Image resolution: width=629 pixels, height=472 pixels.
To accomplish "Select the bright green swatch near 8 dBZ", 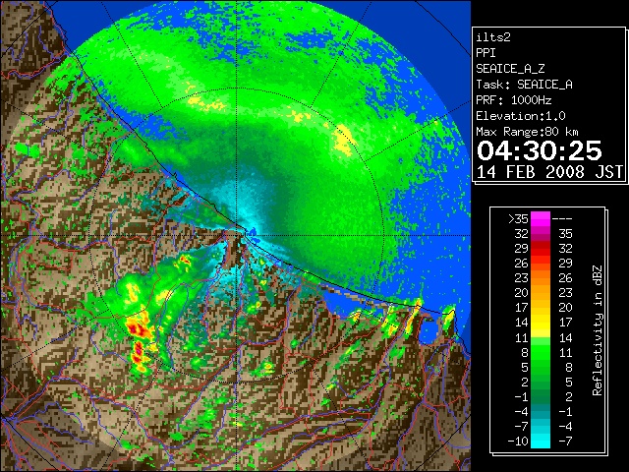I will point(541,352).
